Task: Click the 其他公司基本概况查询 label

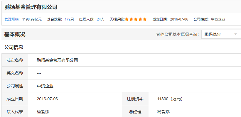Action: tap(177, 34)
